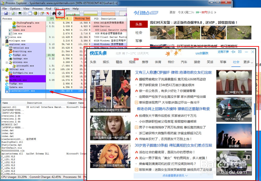Select the highlighted Find Window's Process crosshair icon
261x181 pixels.
59,14
